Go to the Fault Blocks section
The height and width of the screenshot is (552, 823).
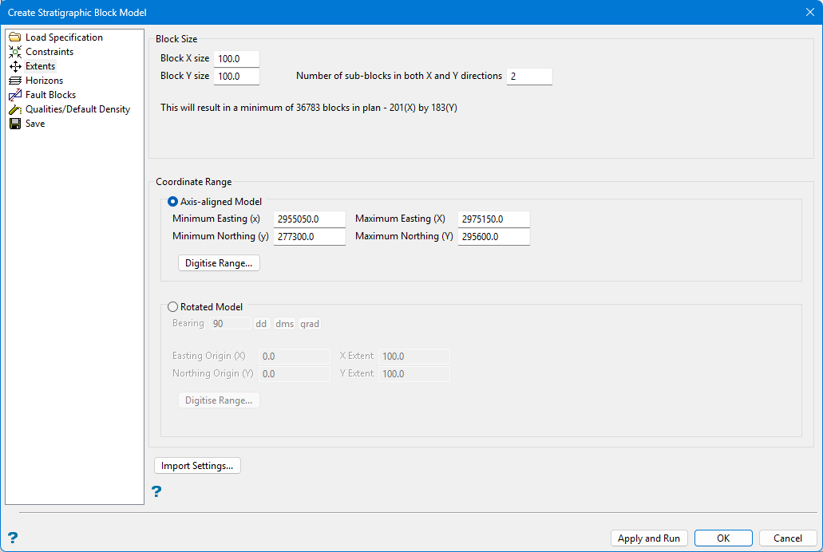click(50, 95)
